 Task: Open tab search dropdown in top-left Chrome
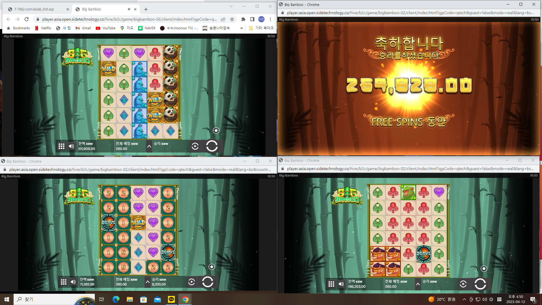pyautogui.click(x=231, y=6)
